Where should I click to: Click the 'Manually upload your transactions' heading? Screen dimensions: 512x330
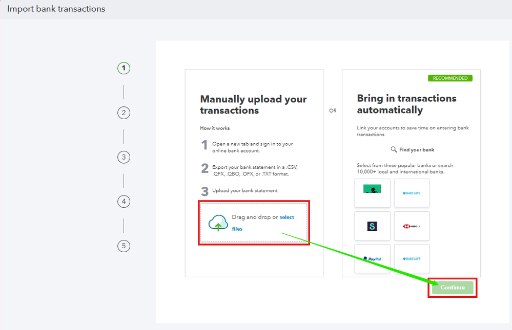253,105
